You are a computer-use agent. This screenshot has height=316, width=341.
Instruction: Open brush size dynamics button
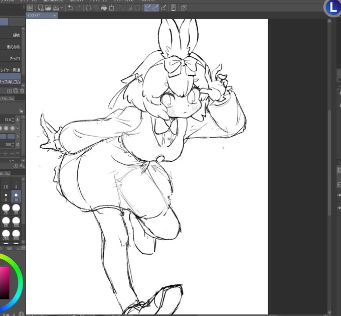coord(18,120)
